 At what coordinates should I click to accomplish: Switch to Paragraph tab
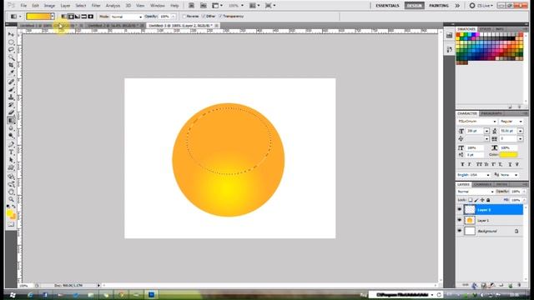tap(491, 113)
